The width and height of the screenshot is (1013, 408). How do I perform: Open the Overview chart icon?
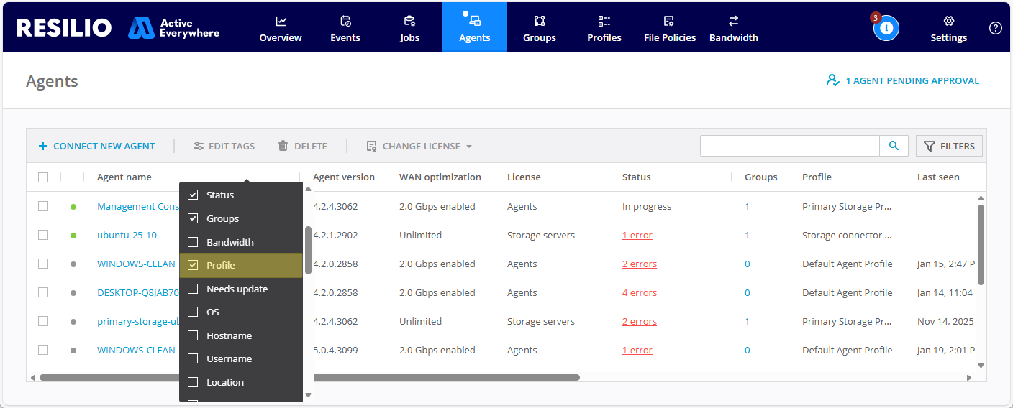click(x=281, y=21)
